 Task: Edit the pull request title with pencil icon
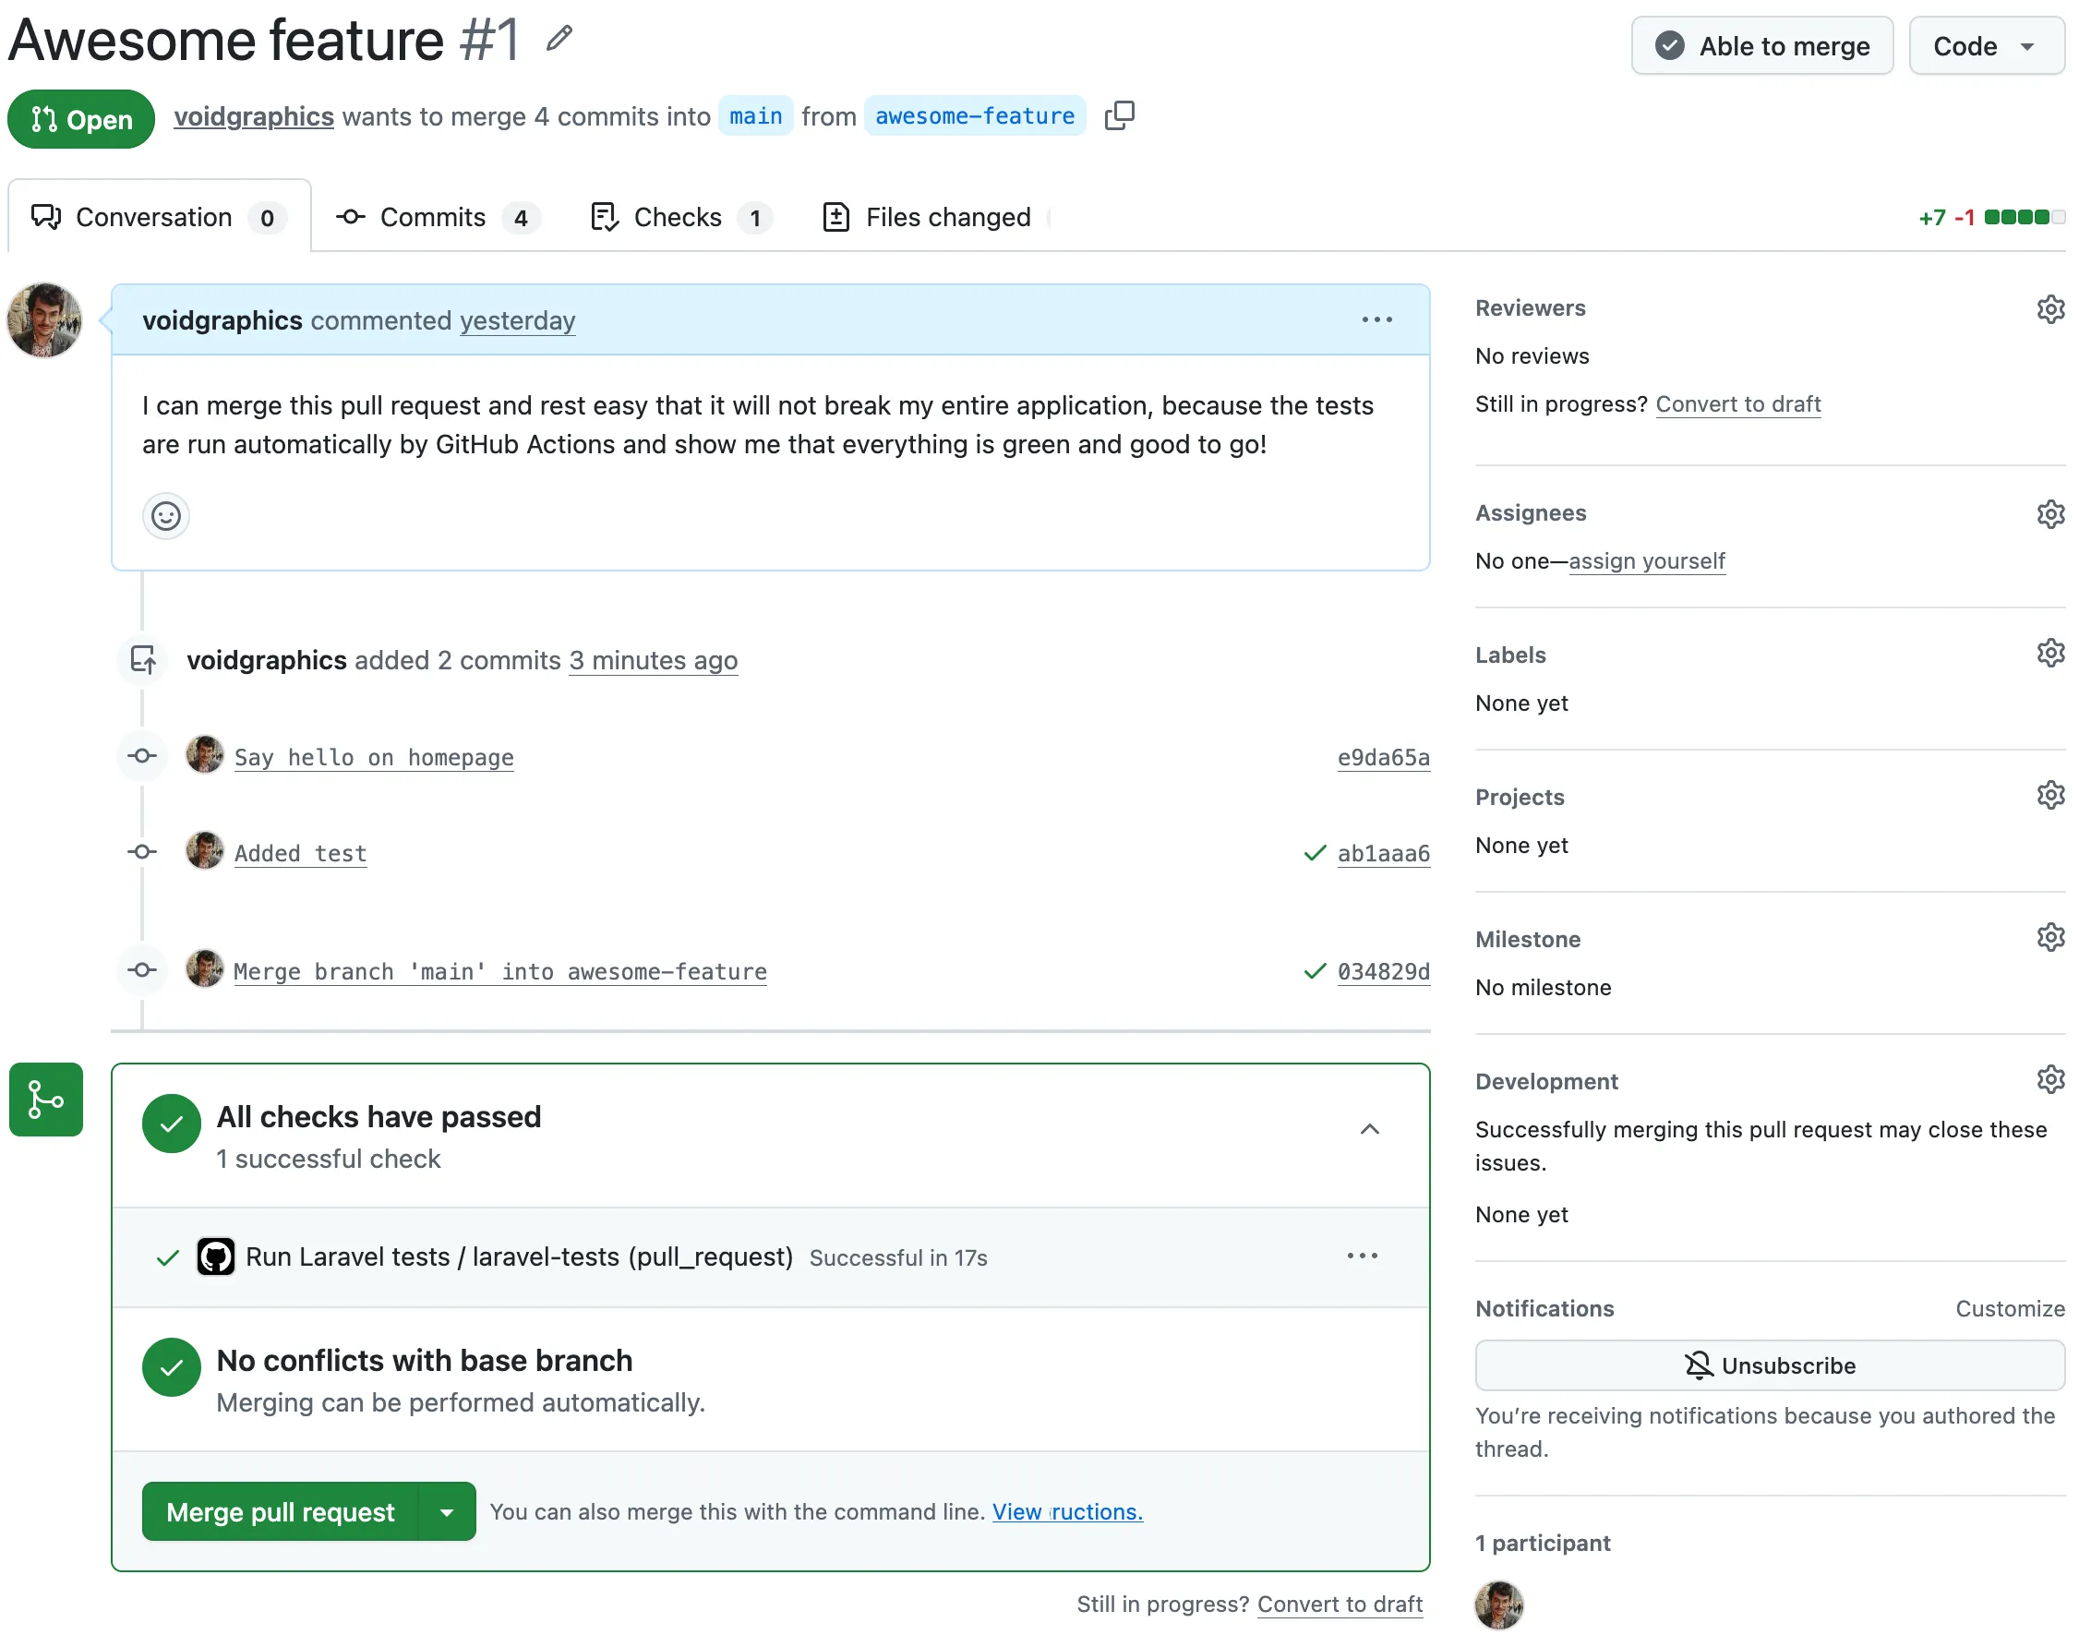pos(559,39)
